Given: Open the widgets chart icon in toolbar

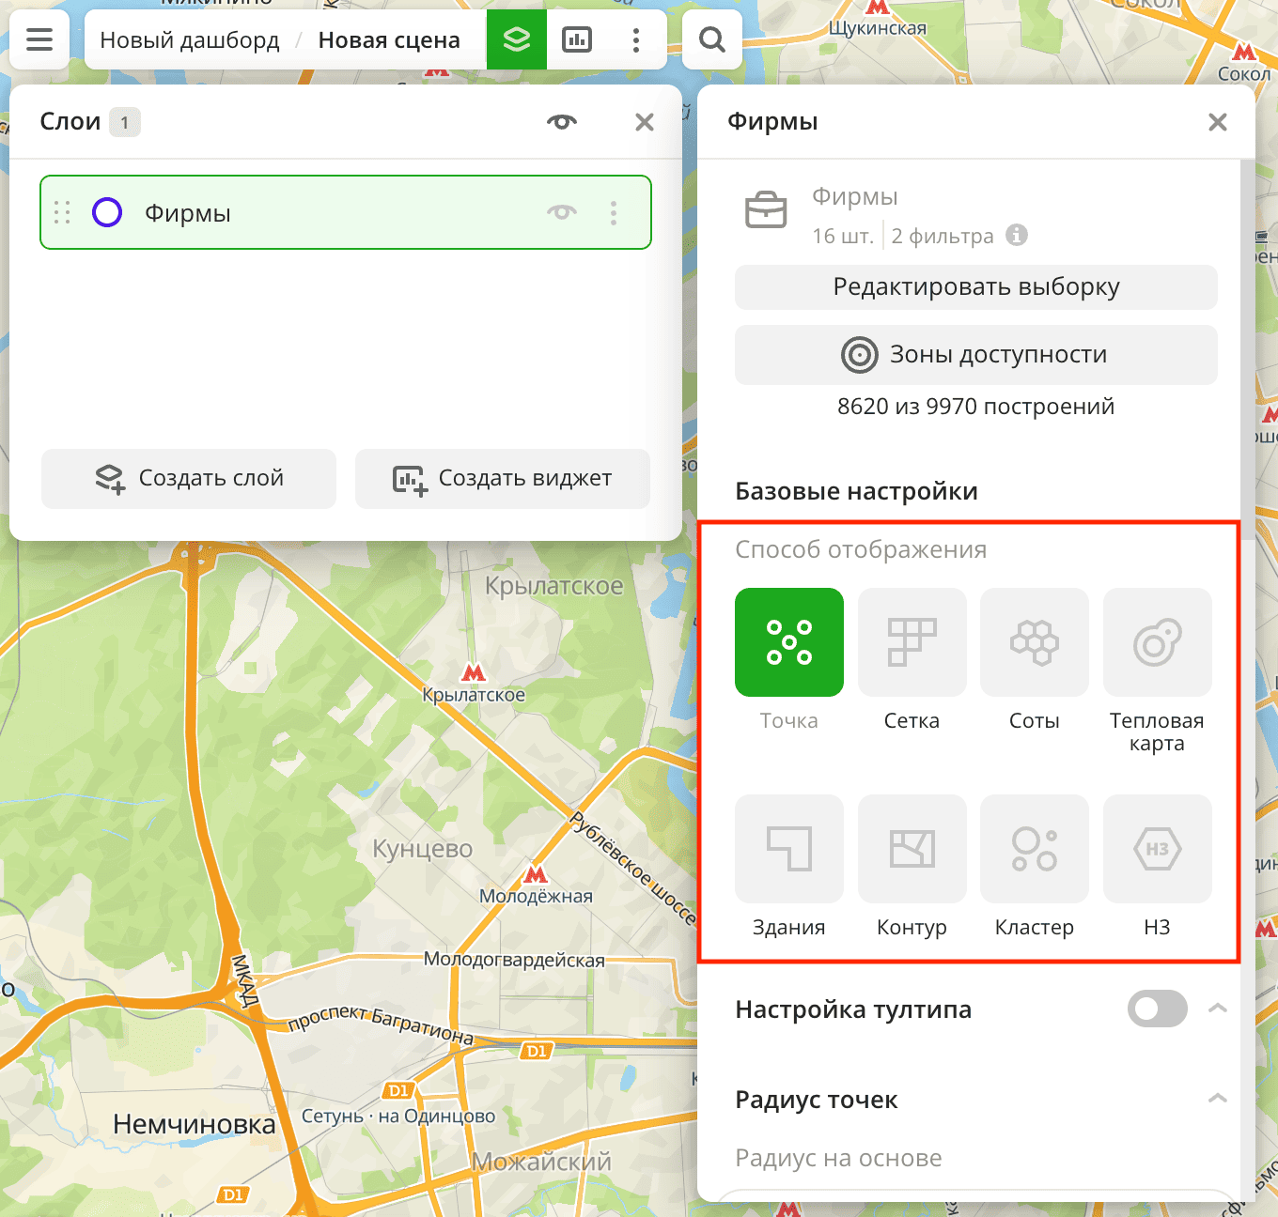Looking at the screenshot, I should 576,39.
